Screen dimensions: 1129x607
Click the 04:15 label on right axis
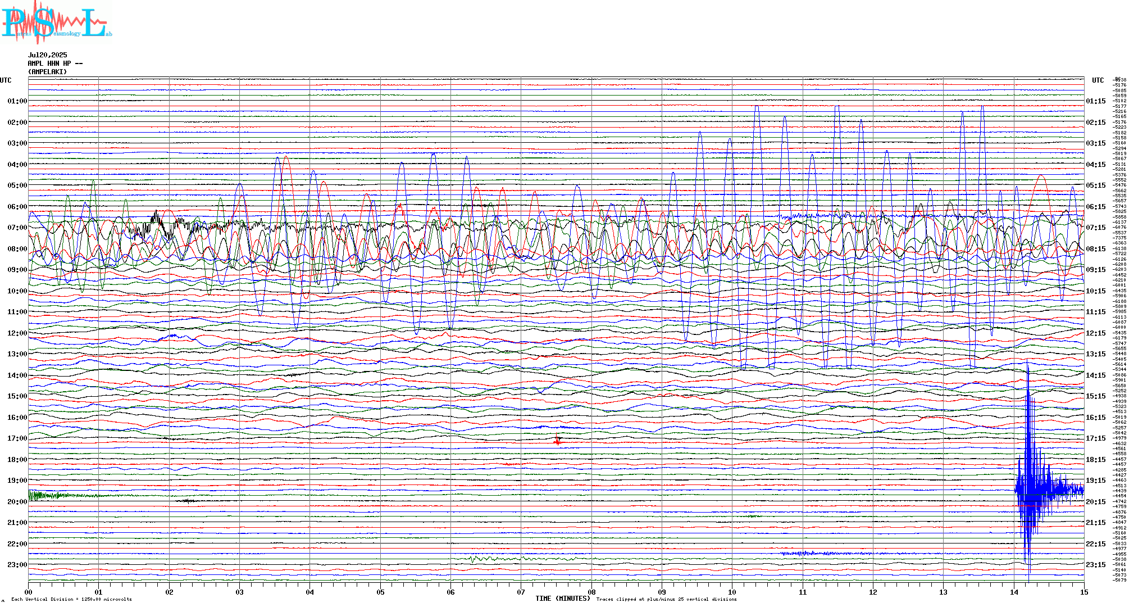coord(1096,165)
